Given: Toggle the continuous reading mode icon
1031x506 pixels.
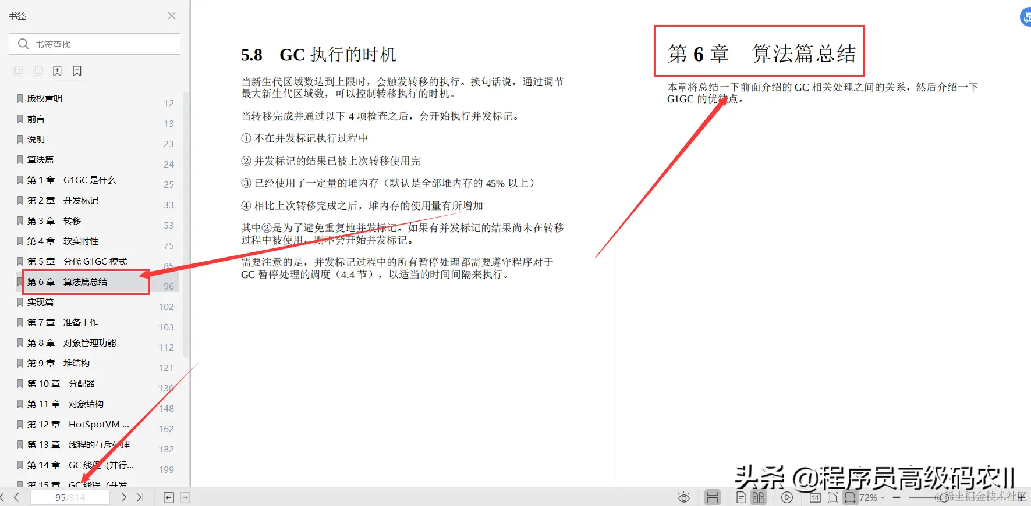Looking at the screenshot, I should [712, 497].
